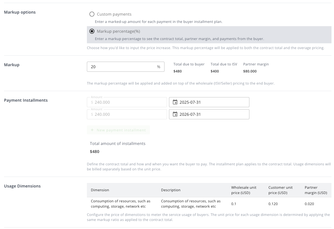Focus the Markup input showing 20

pyautogui.click(x=122, y=67)
